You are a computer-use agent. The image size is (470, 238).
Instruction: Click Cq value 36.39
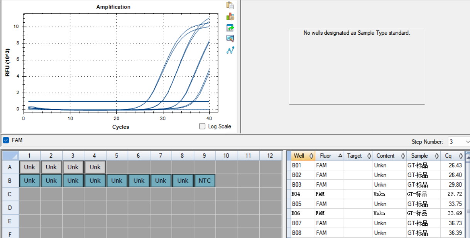(455, 233)
